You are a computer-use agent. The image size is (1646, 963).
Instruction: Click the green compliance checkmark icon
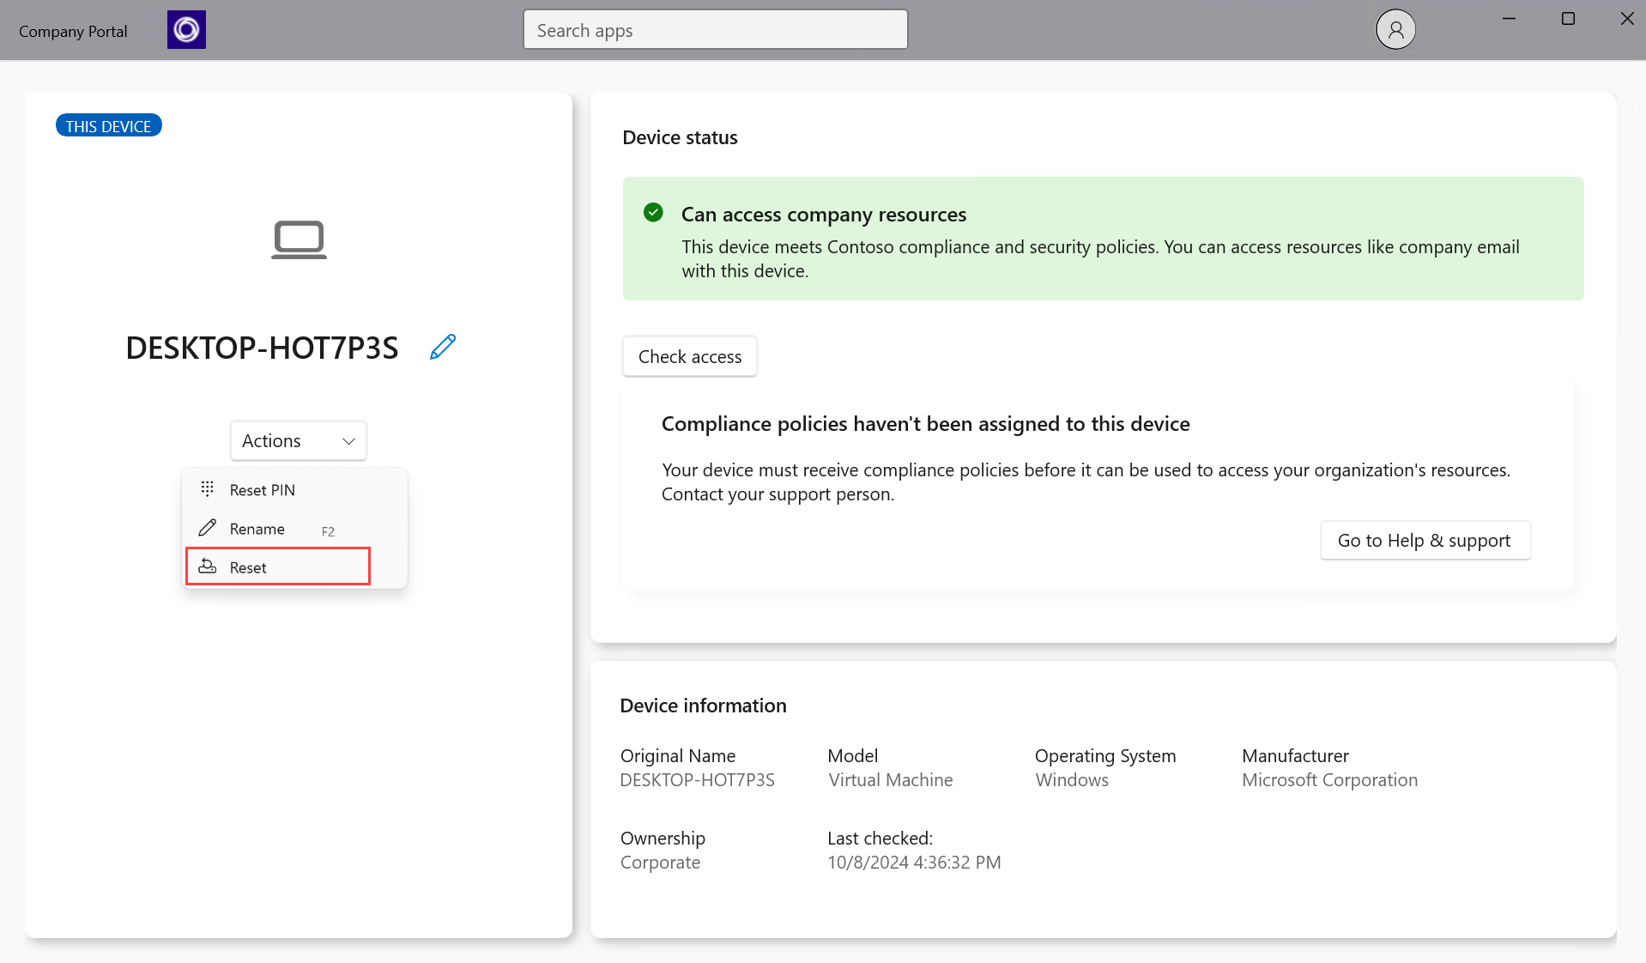653,213
